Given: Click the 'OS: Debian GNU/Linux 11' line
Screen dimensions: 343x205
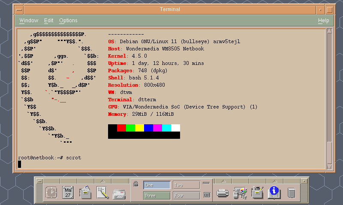Looking at the screenshot, I should (x=174, y=41).
